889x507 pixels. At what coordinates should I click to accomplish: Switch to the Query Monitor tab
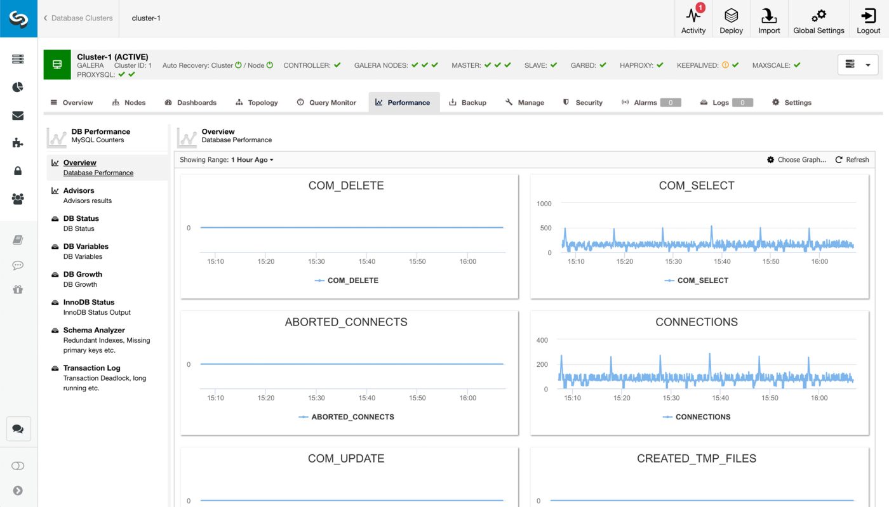(x=326, y=102)
